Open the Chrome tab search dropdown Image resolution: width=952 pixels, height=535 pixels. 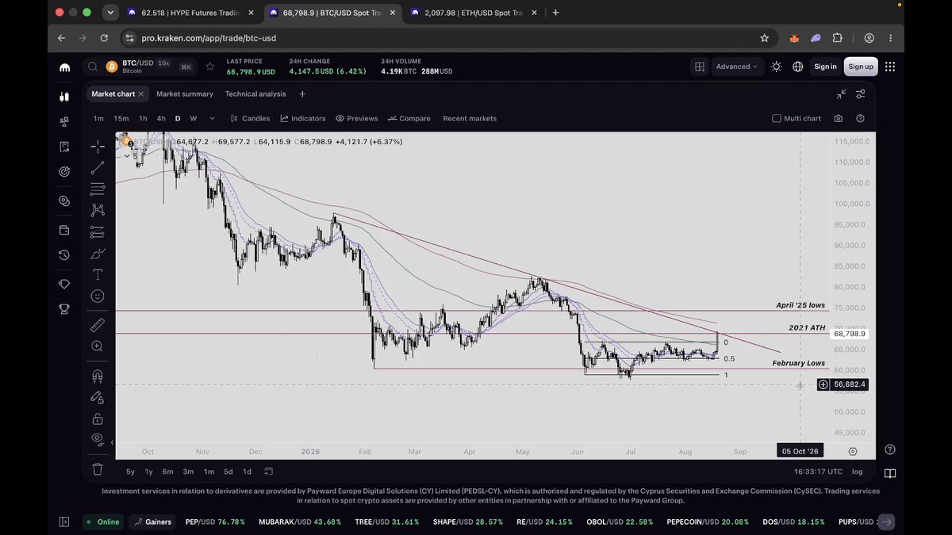[110, 13]
